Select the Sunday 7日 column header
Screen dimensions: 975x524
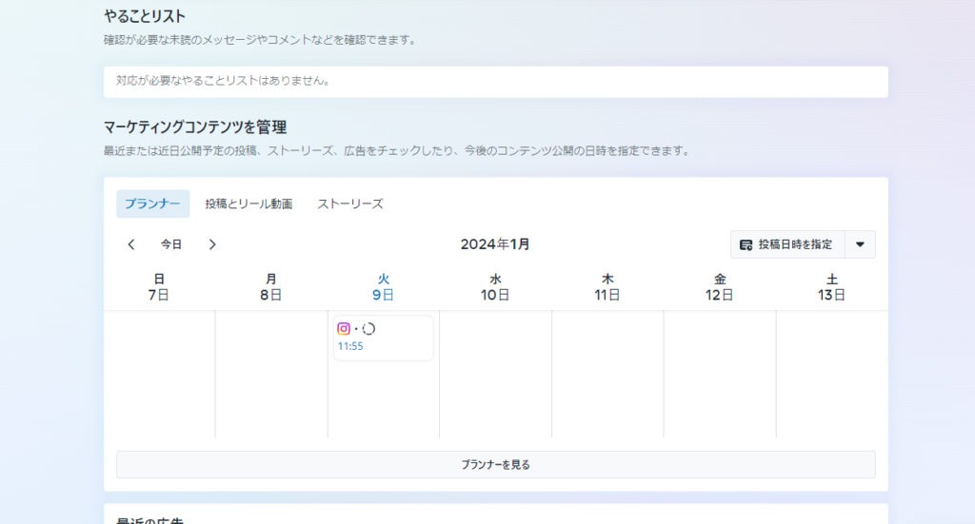159,287
